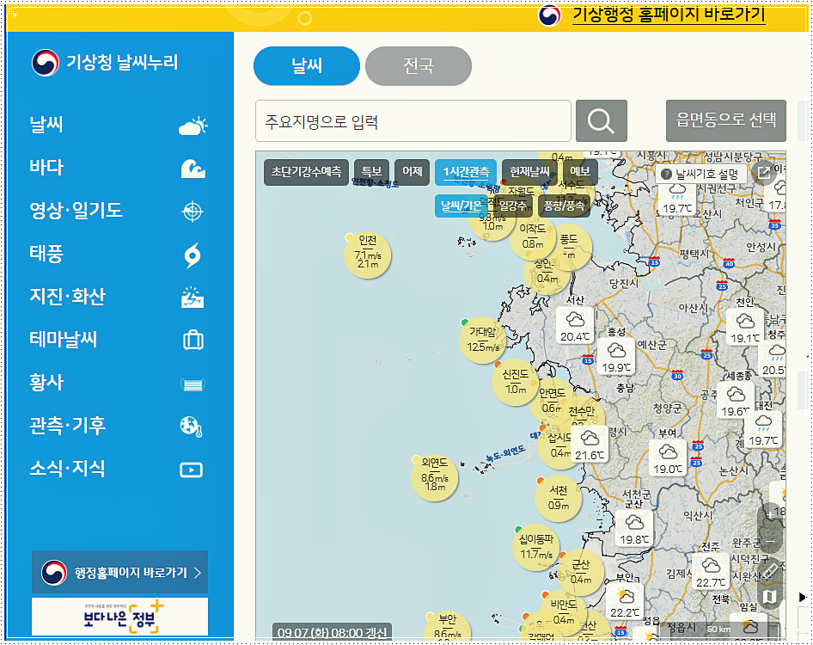The image size is (813, 645).
Task: Click the black right arrow at page edge
Action: [x=804, y=597]
